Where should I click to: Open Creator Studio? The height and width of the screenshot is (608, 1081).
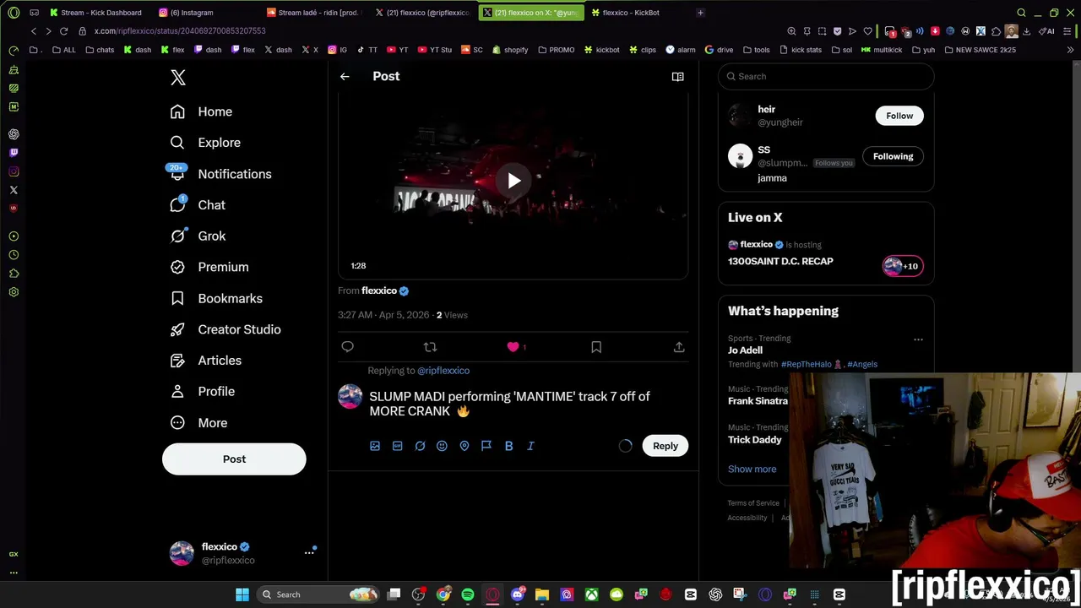click(225, 329)
